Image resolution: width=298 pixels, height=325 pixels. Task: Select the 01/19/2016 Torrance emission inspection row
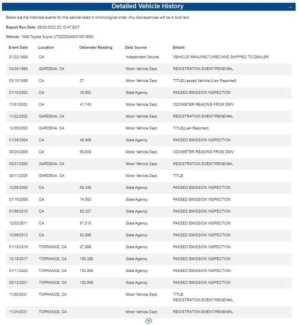coord(149,247)
